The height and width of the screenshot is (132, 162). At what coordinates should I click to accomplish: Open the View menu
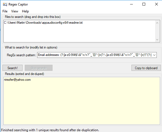tap(15, 11)
